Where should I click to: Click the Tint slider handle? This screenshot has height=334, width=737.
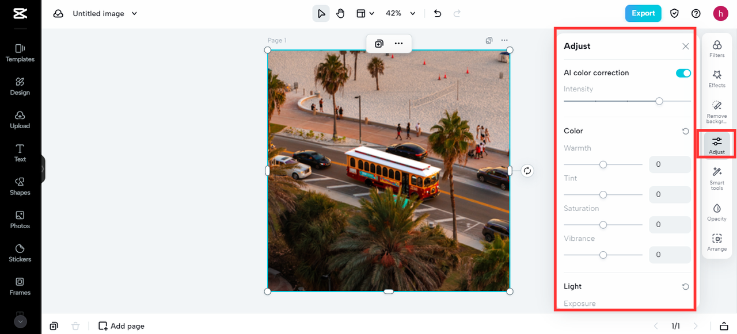[x=603, y=194]
